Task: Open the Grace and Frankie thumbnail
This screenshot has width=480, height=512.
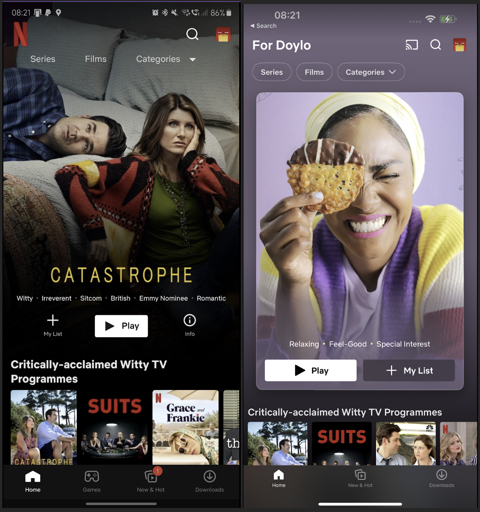Action: (186, 427)
